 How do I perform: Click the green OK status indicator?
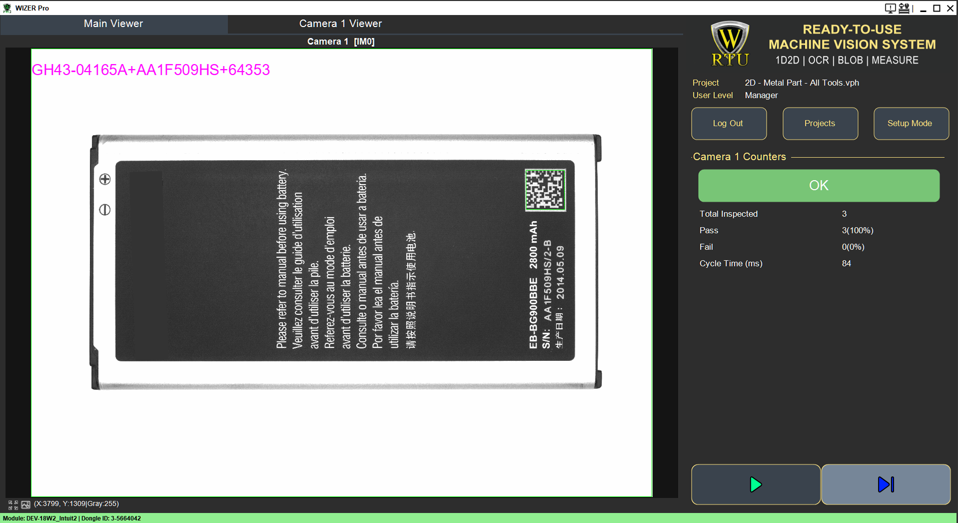(819, 186)
